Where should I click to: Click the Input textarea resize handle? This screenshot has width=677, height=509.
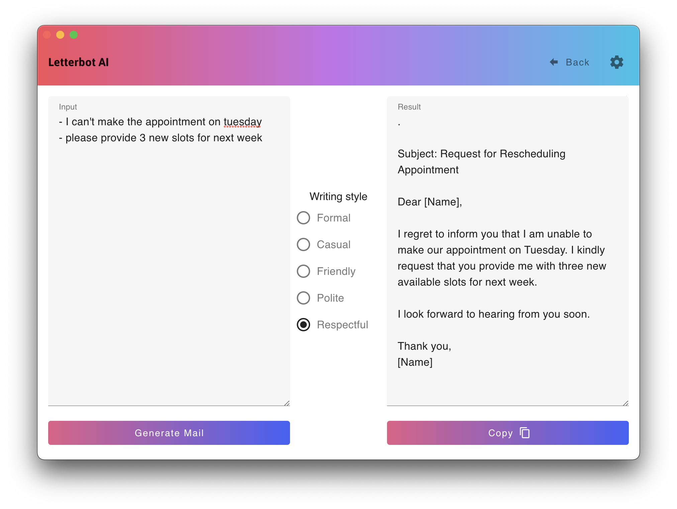[x=287, y=403]
